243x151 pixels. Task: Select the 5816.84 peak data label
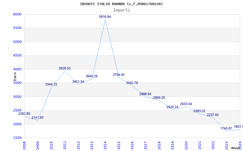105,17
